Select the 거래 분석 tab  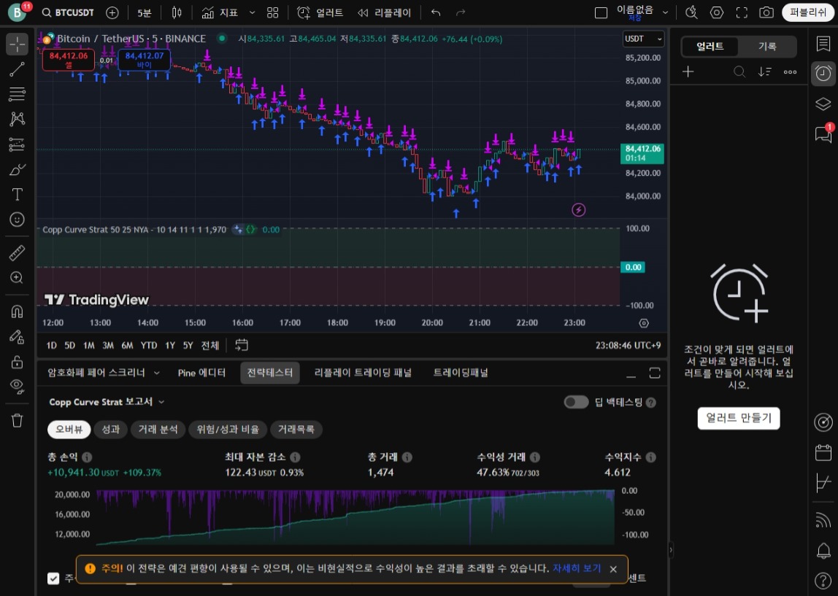pyautogui.click(x=158, y=430)
